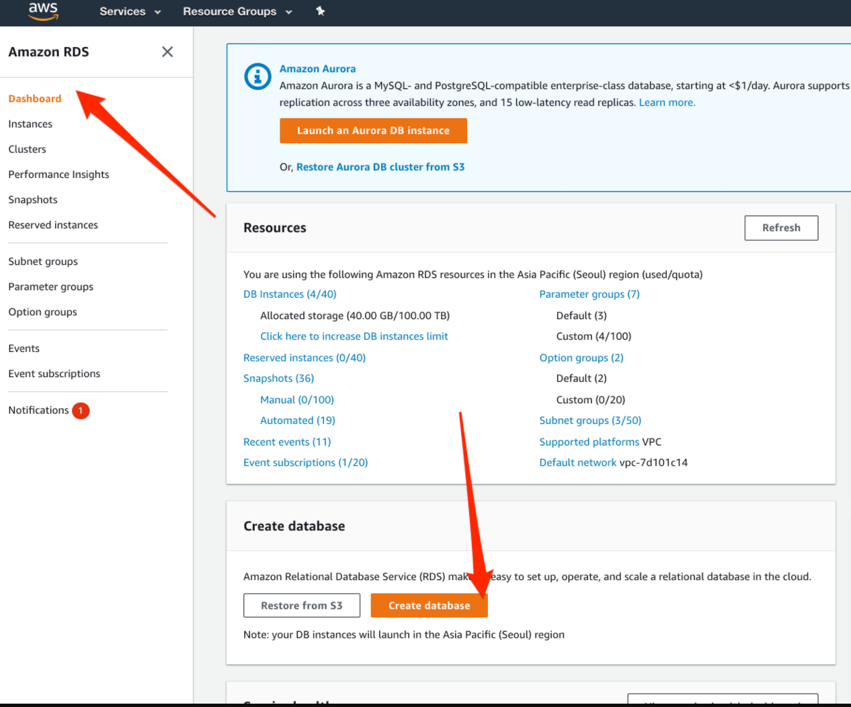Screen dimensions: 851x707
Task: Select the vpc-7d101c14 network ID text
Action: point(653,462)
